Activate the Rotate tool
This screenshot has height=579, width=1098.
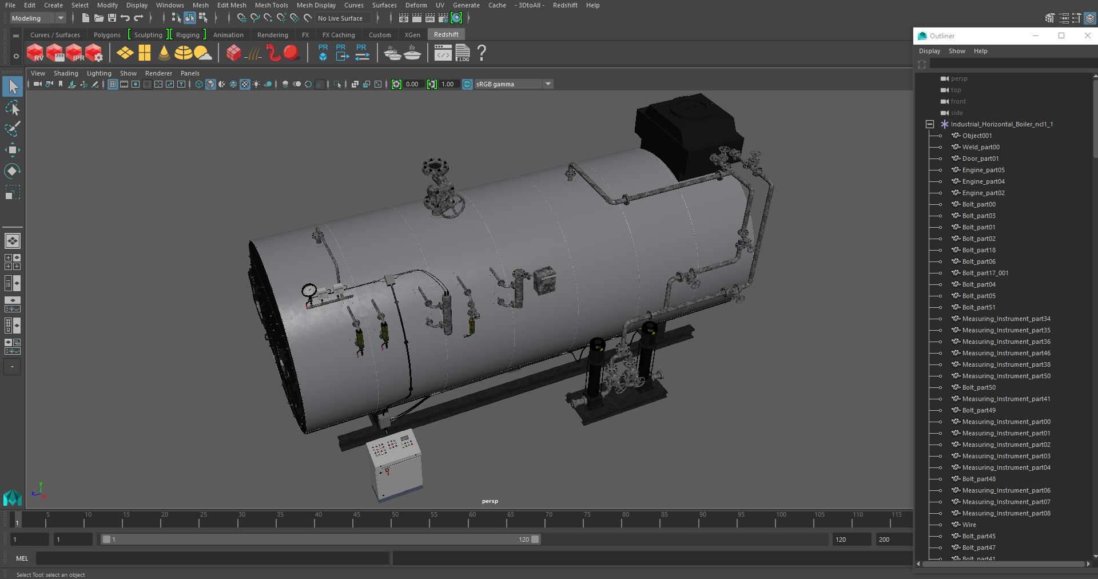(x=13, y=171)
